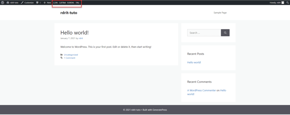Click the rdrit-tuto site title
This screenshot has width=290, height=115.
tap(69, 13)
